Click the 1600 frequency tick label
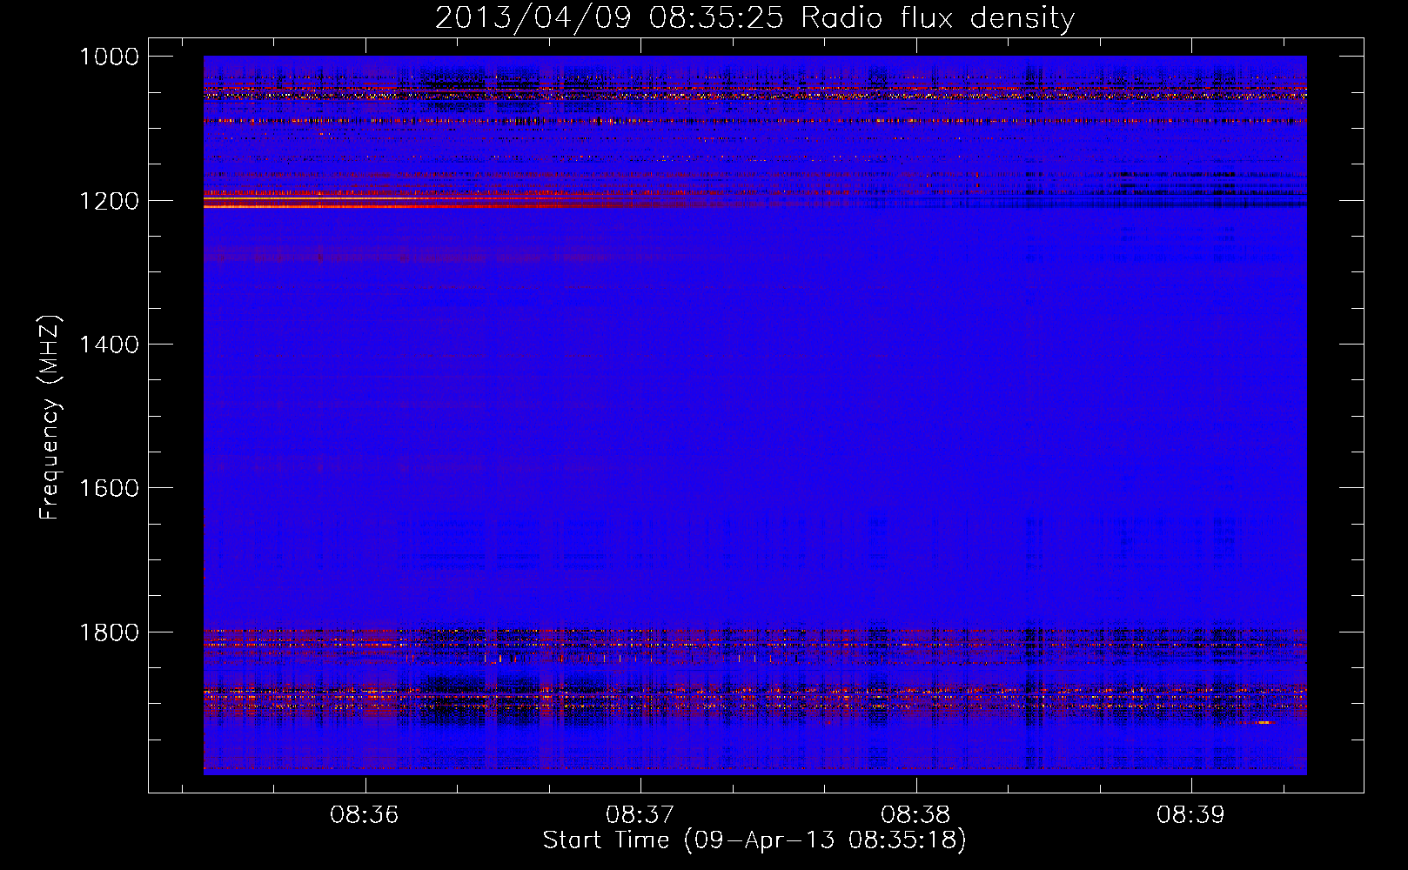Screen dimensions: 1408x870 pyautogui.click(x=109, y=488)
